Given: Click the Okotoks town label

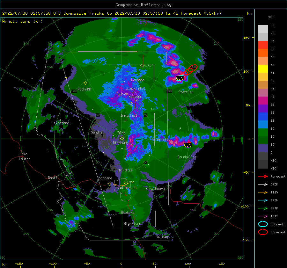Looking at the screenshot, I should [128, 213].
